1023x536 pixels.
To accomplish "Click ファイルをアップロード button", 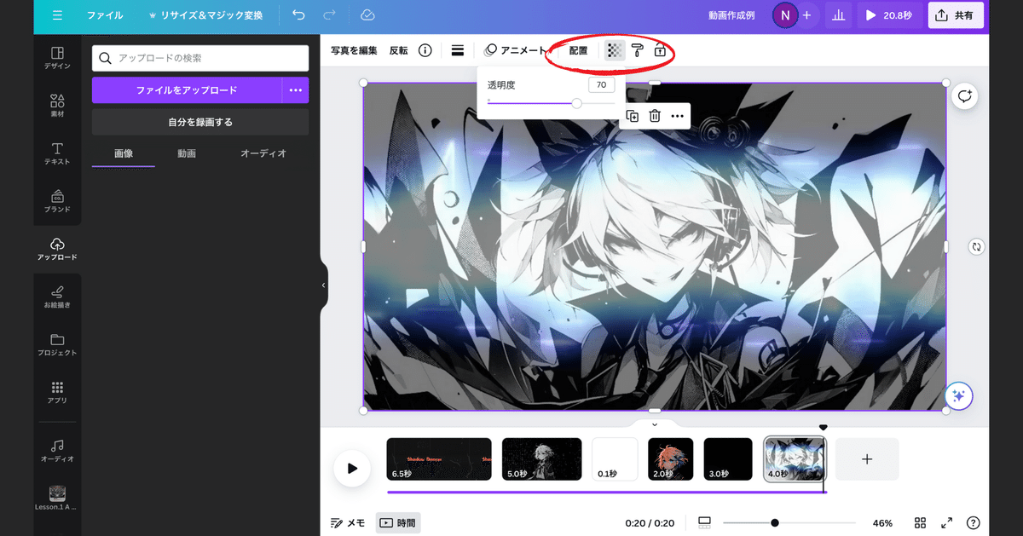I will [187, 89].
